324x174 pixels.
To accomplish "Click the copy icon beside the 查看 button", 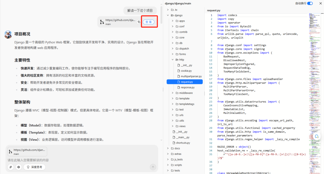I will pyautogui.click(x=139, y=22).
